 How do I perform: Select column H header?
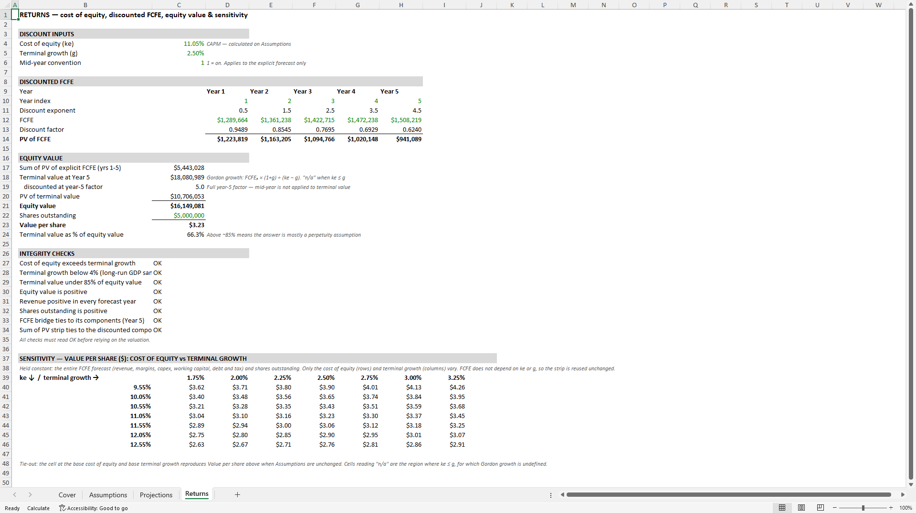click(x=401, y=5)
